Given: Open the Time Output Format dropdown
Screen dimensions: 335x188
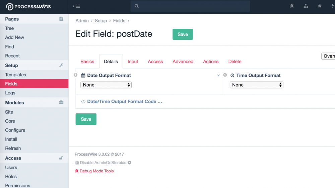Looking at the screenshot, I should tap(256, 85).
